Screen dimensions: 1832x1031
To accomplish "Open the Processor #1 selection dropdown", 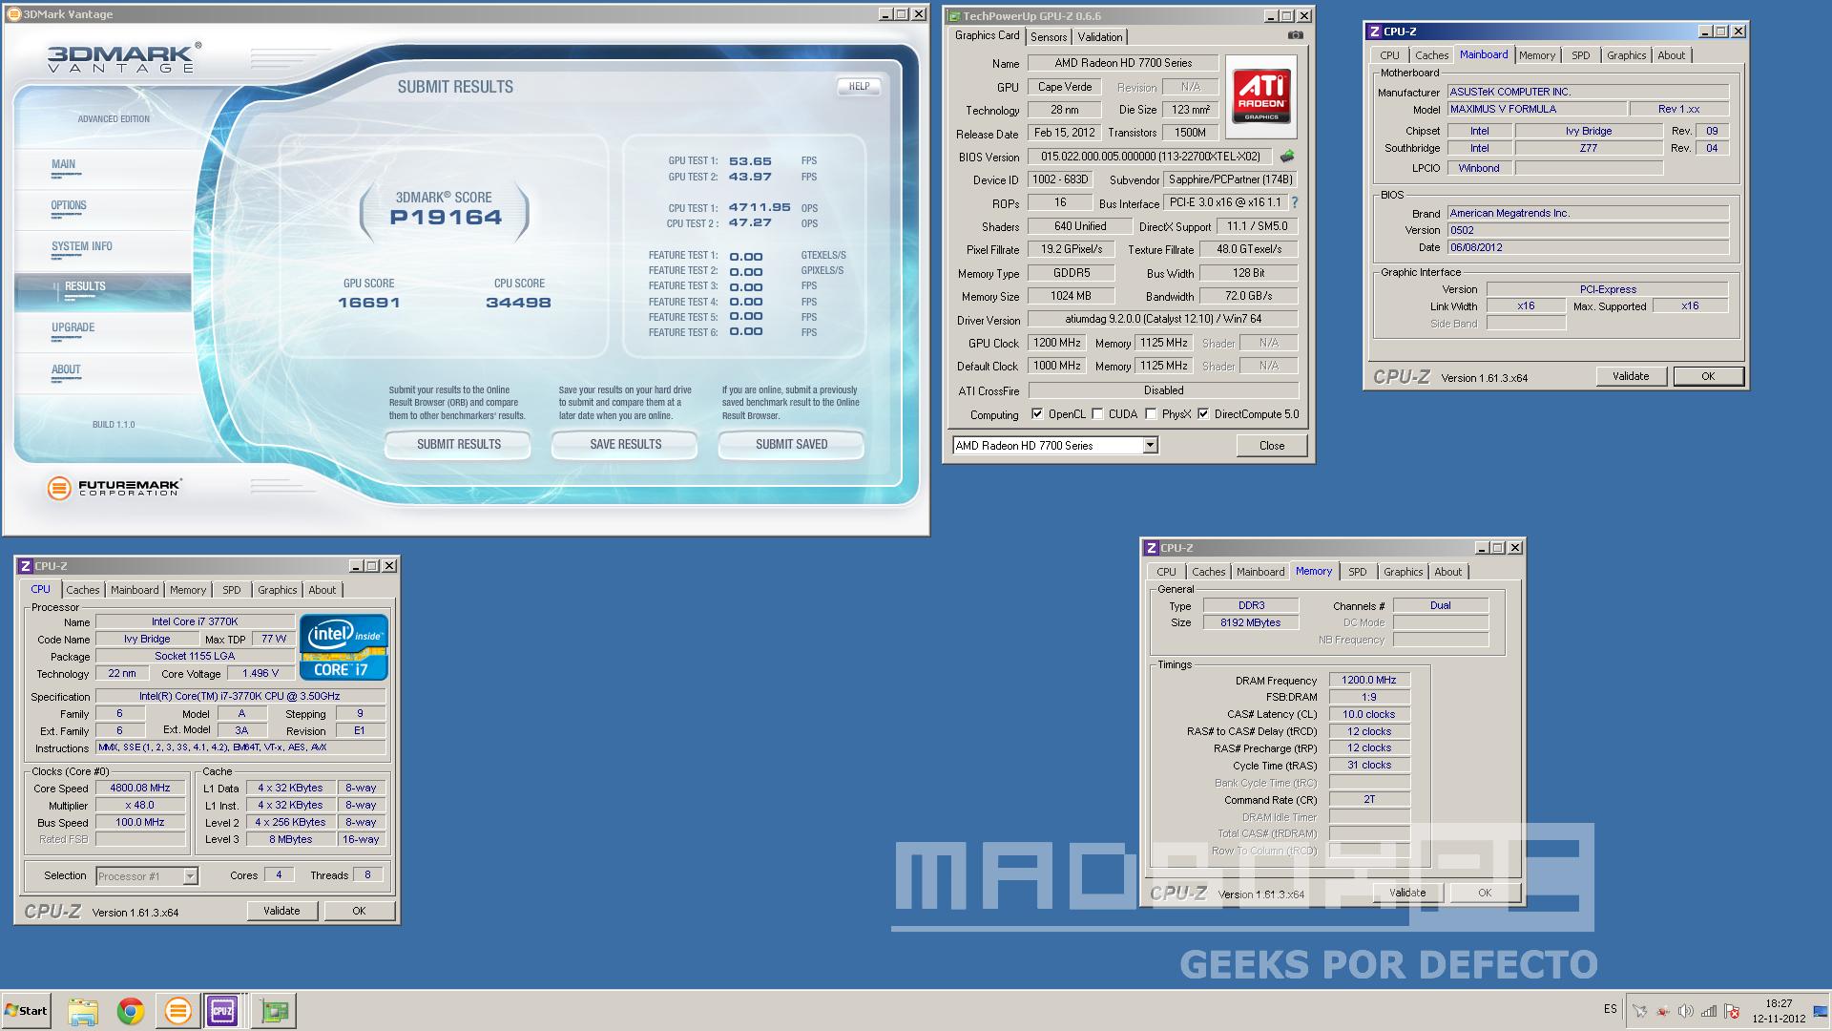I will 190,875.
